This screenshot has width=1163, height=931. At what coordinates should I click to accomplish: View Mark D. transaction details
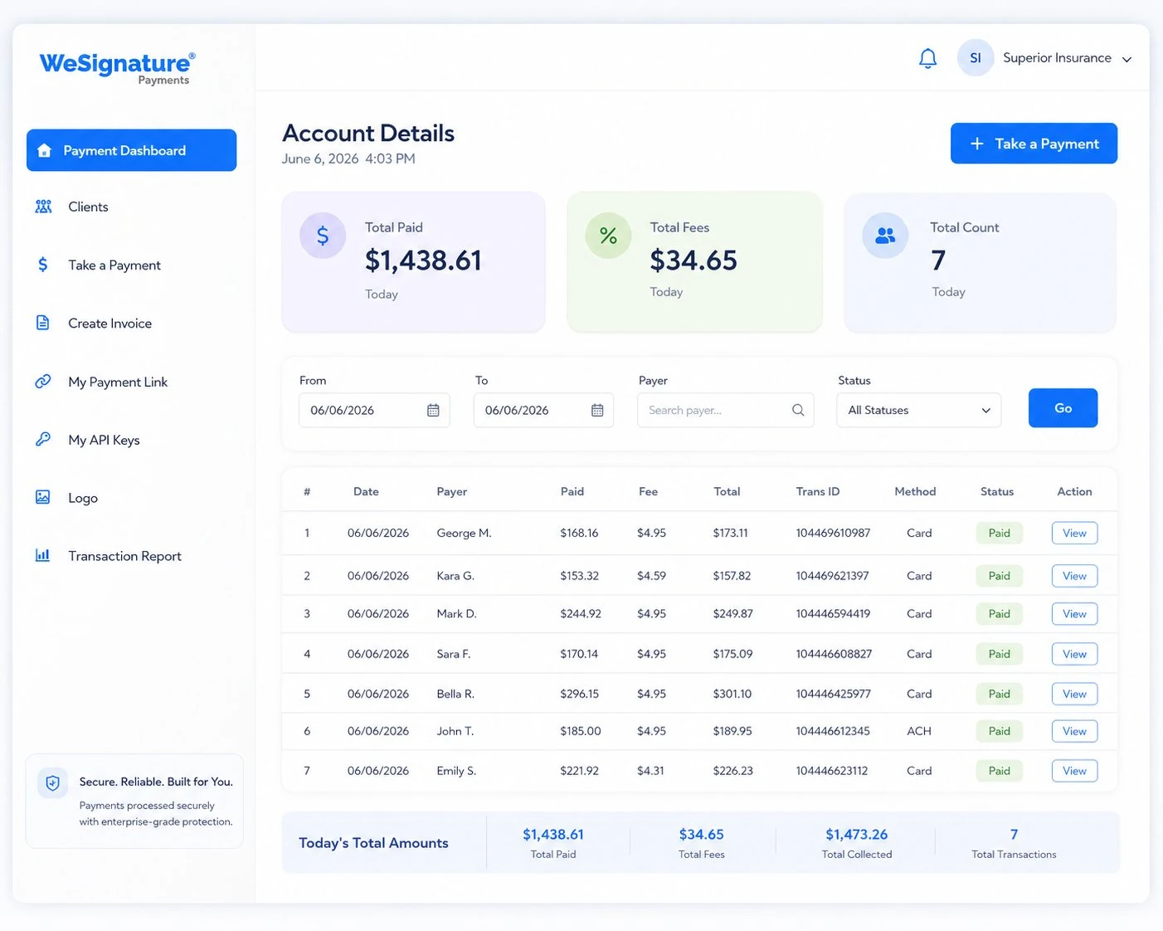pos(1074,614)
